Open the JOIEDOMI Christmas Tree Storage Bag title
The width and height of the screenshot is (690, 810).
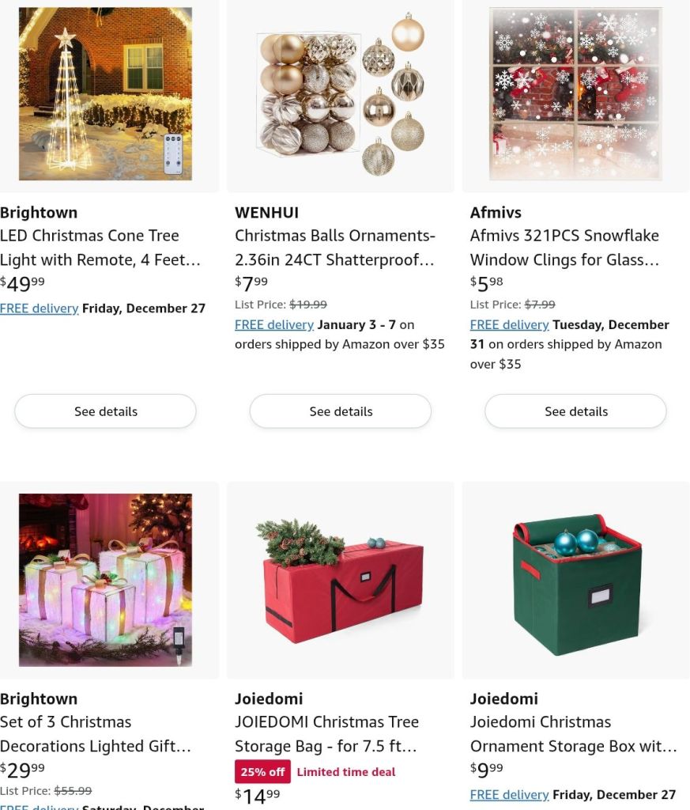tap(326, 734)
